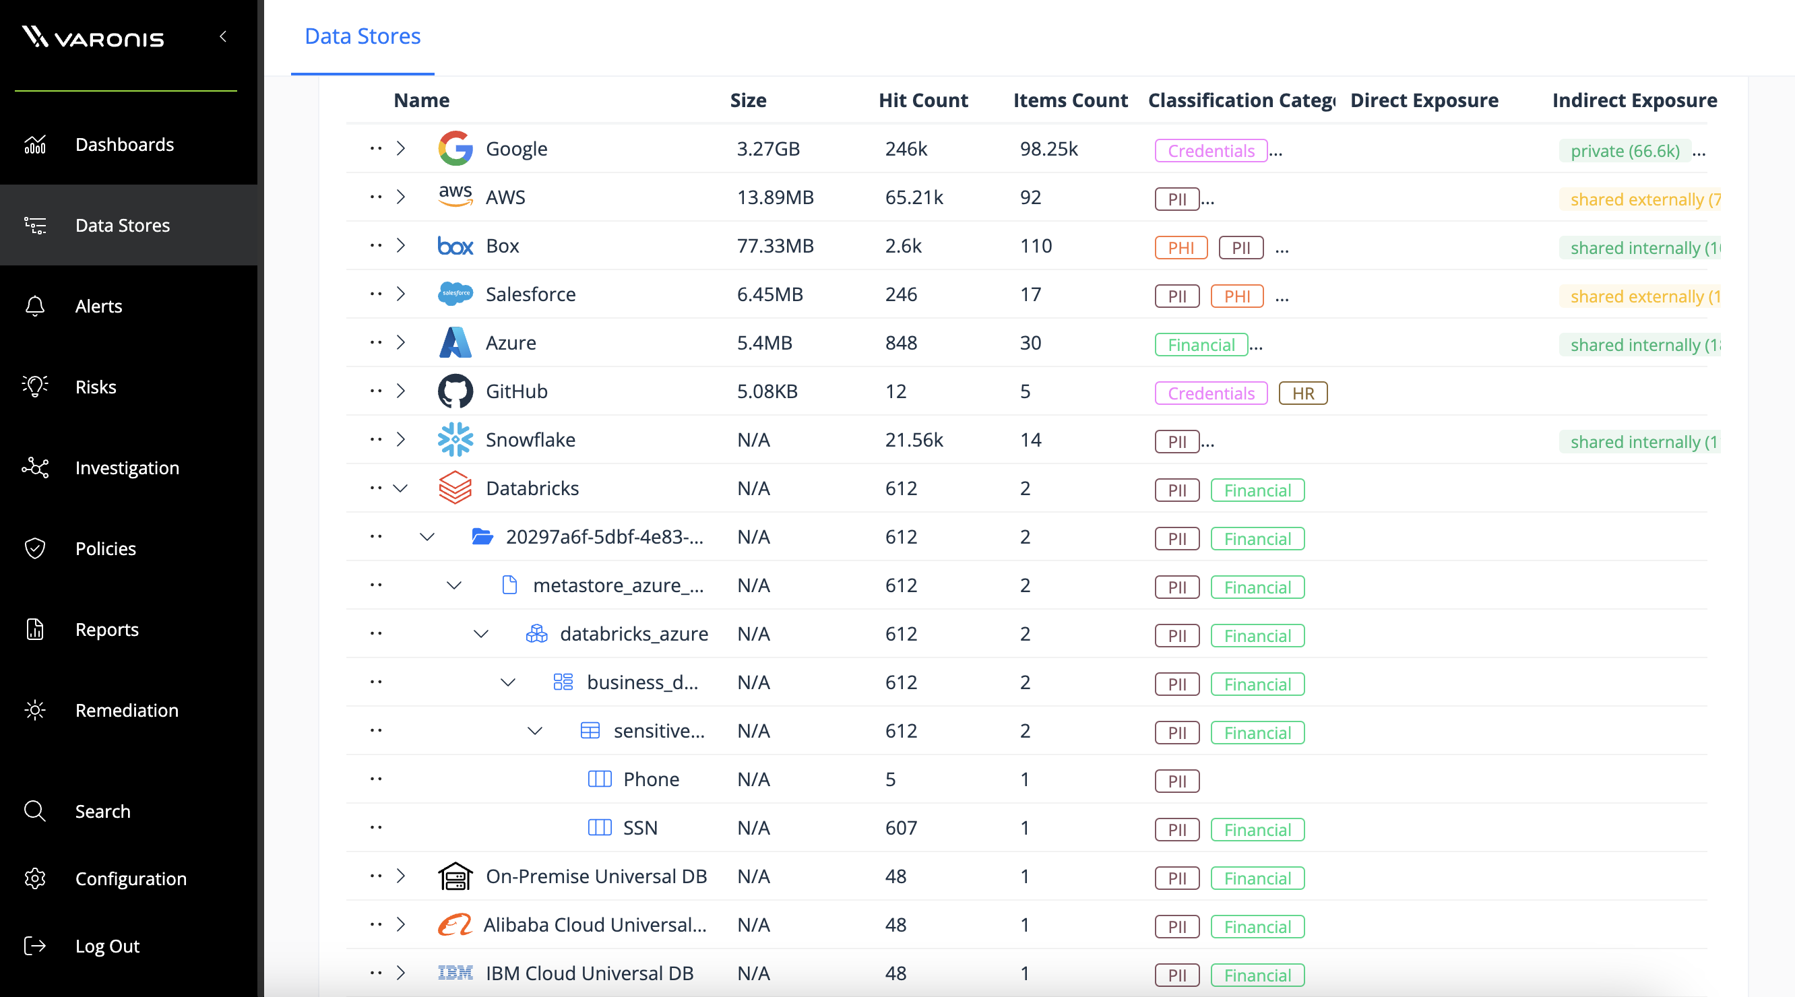Viewport: 1795px width, 997px height.
Task: Expand the Salesforce row
Action: point(401,294)
